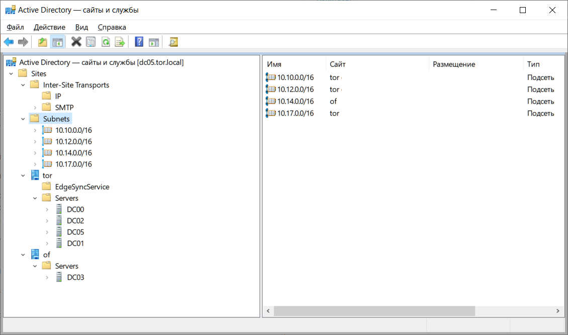Expand the DC03 server node
Image resolution: width=568 pixels, height=335 pixels.
(x=47, y=277)
